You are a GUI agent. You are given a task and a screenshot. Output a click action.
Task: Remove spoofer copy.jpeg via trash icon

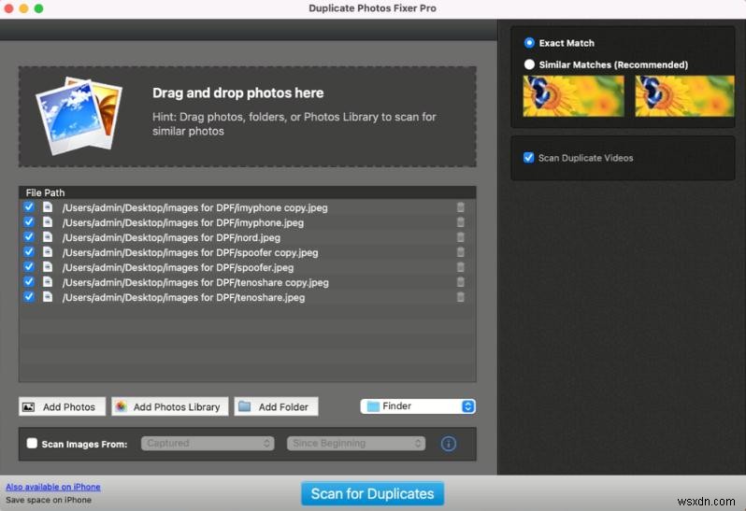(460, 252)
